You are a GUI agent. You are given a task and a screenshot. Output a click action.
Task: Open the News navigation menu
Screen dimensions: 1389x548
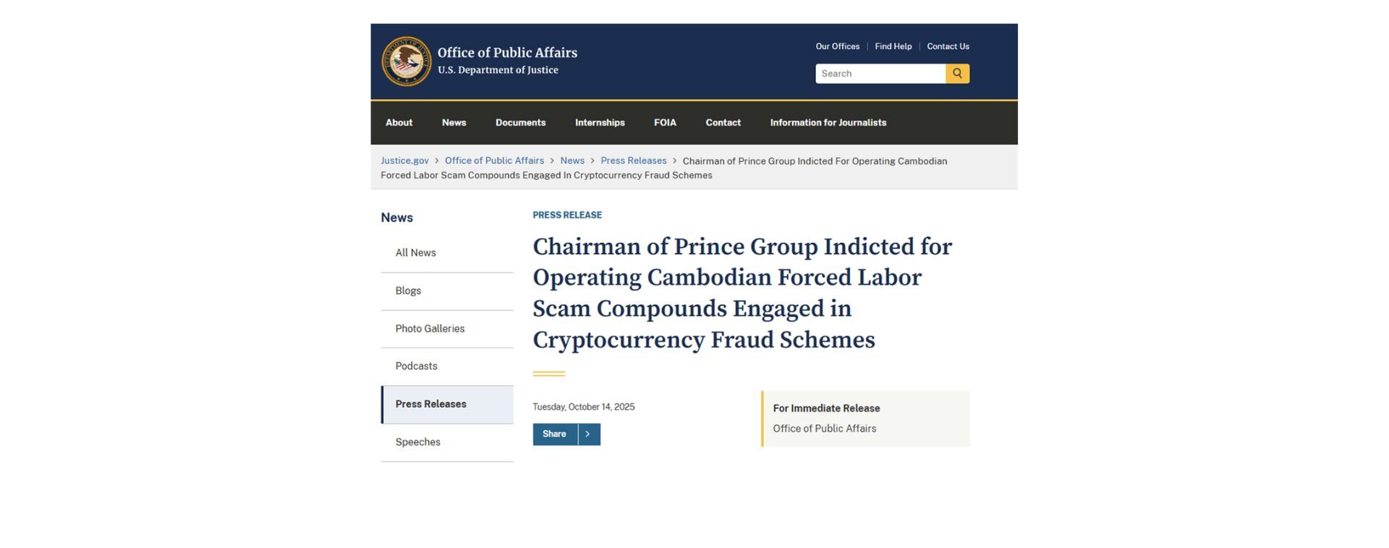pyautogui.click(x=454, y=122)
